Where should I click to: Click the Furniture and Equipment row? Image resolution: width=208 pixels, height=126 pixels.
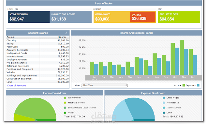[x=38, y=69]
